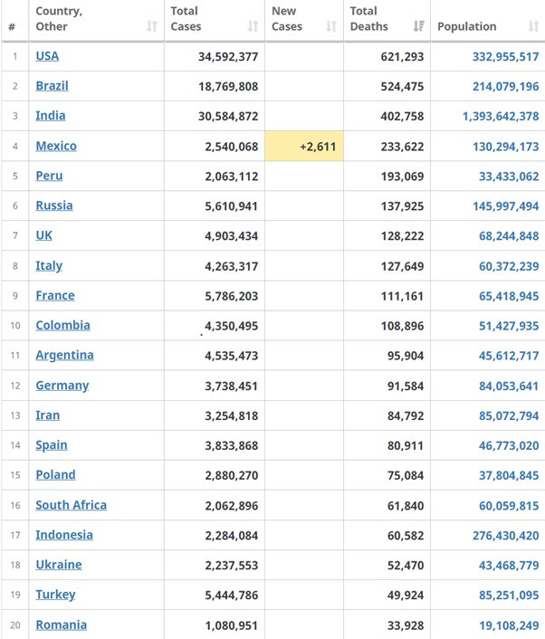
Task: Open the Peru country link
Action: tap(49, 176)
